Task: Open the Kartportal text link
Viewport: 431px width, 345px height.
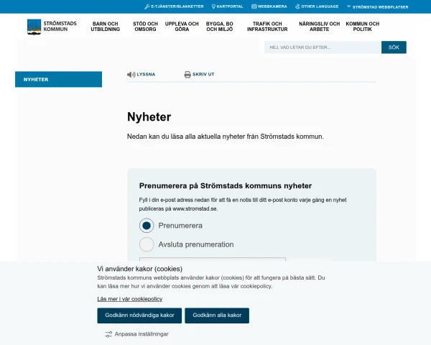Action: [x=230, y=6]
